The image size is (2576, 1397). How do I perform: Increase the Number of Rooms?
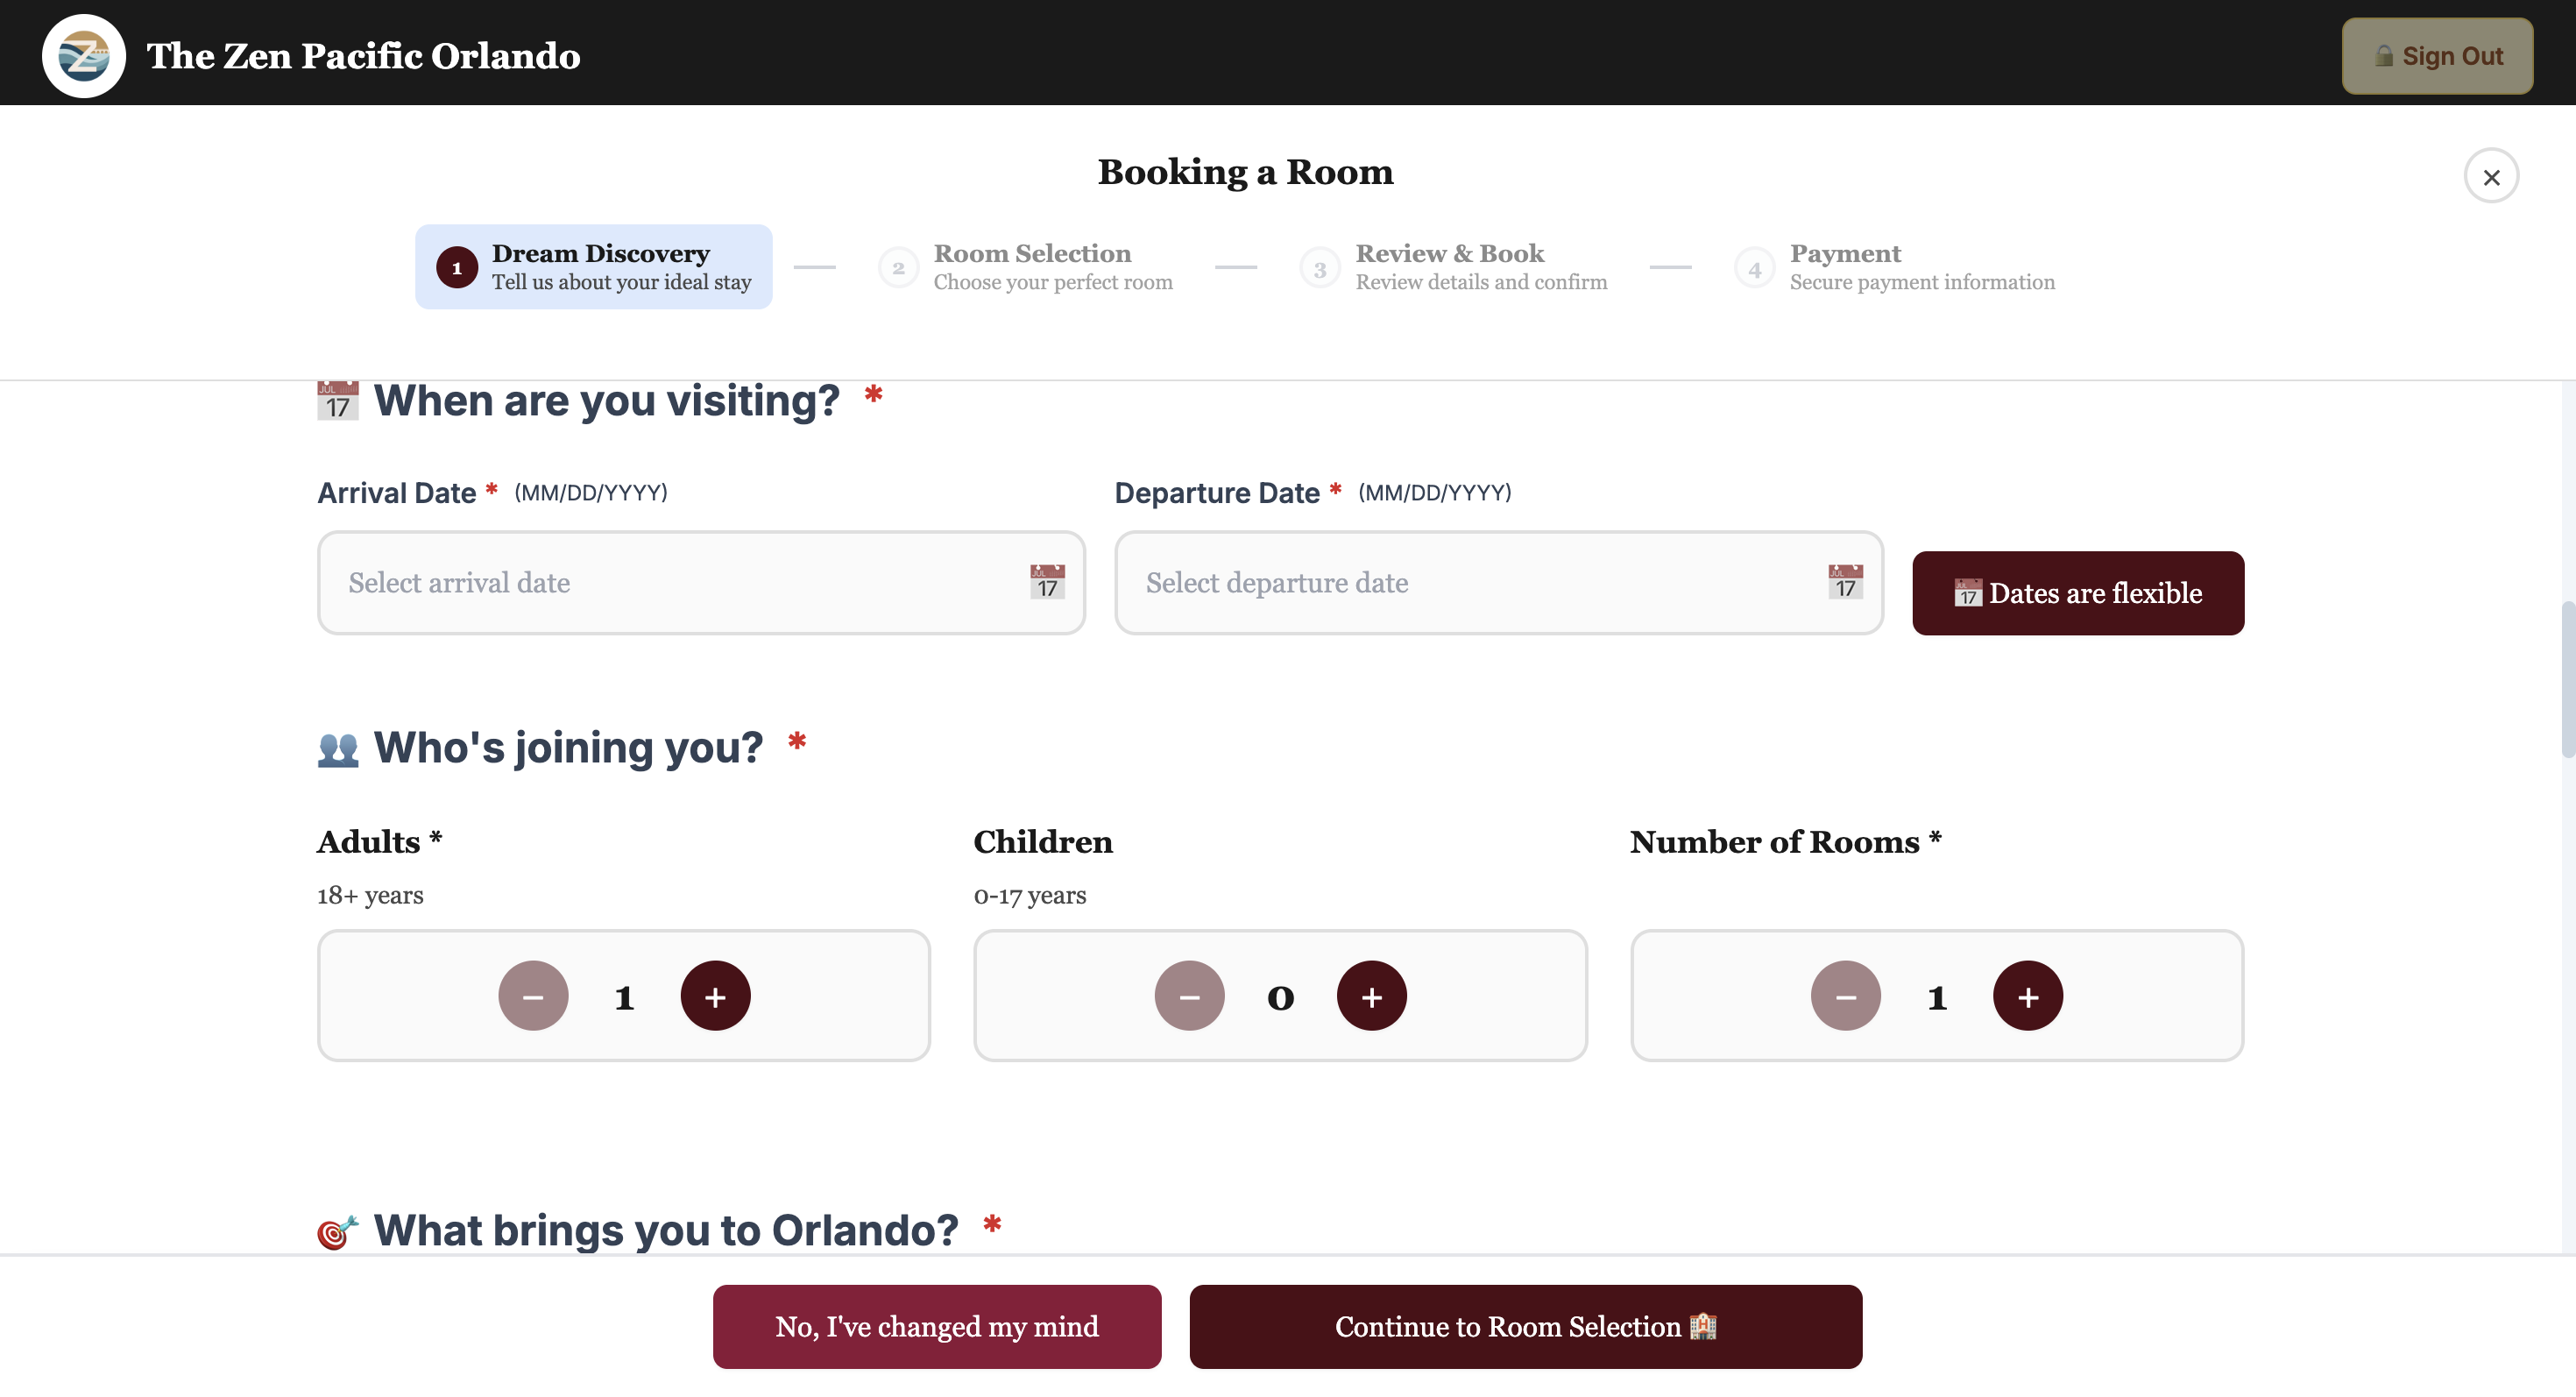point(2028,995)
